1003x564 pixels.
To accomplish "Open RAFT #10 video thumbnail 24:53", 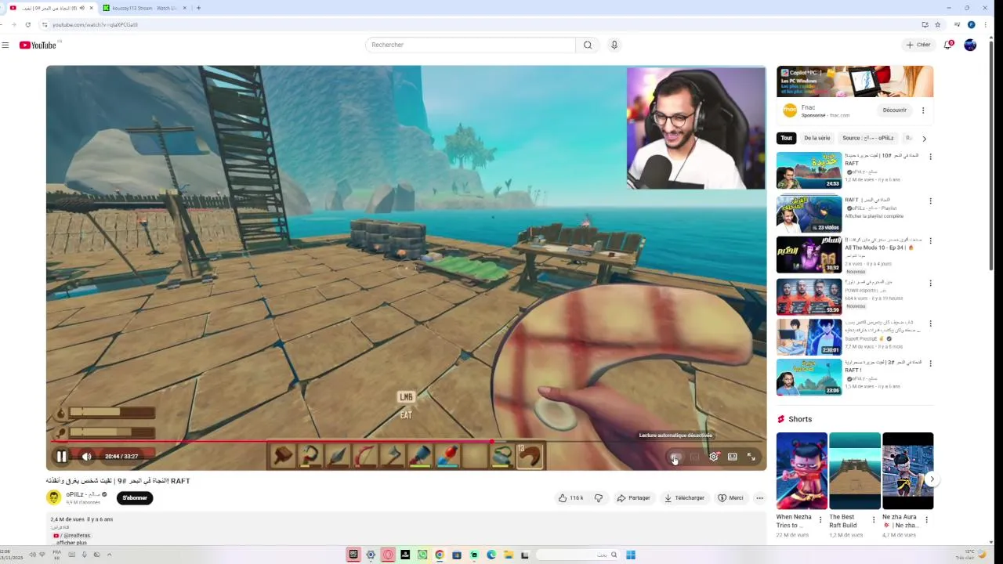I will coord(809,170).
